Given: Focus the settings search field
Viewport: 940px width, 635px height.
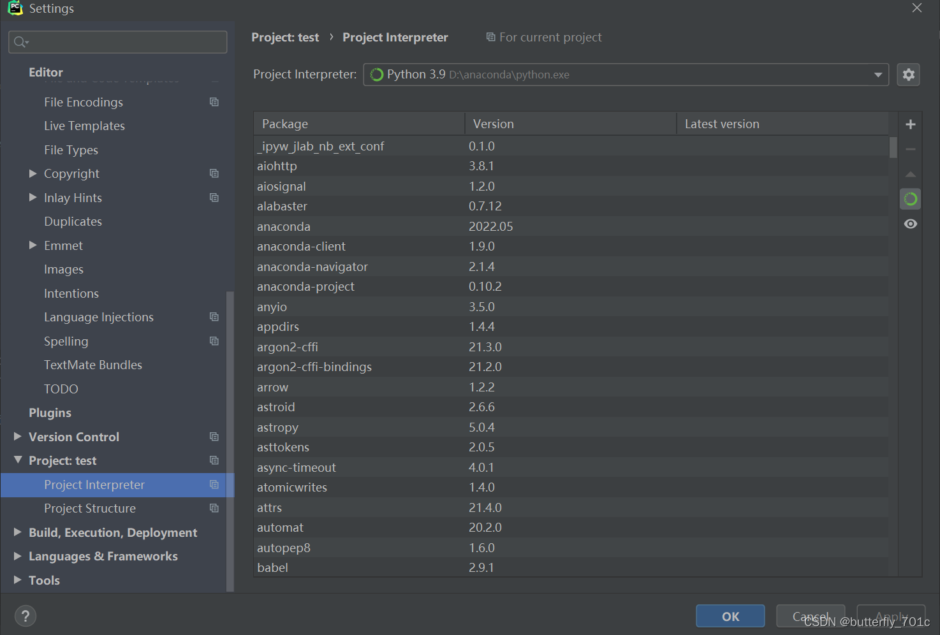Looking at the screenshot, I should point(118,42).
